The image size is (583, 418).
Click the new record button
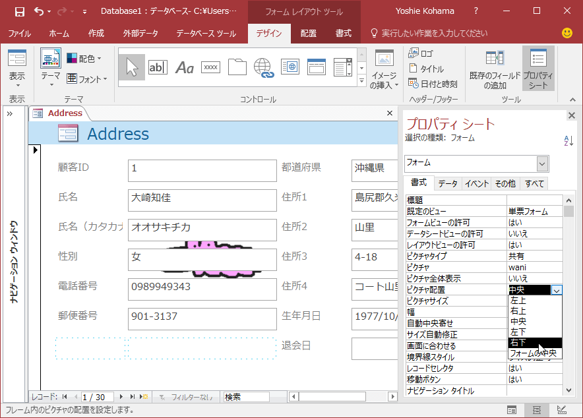point(144,397)
